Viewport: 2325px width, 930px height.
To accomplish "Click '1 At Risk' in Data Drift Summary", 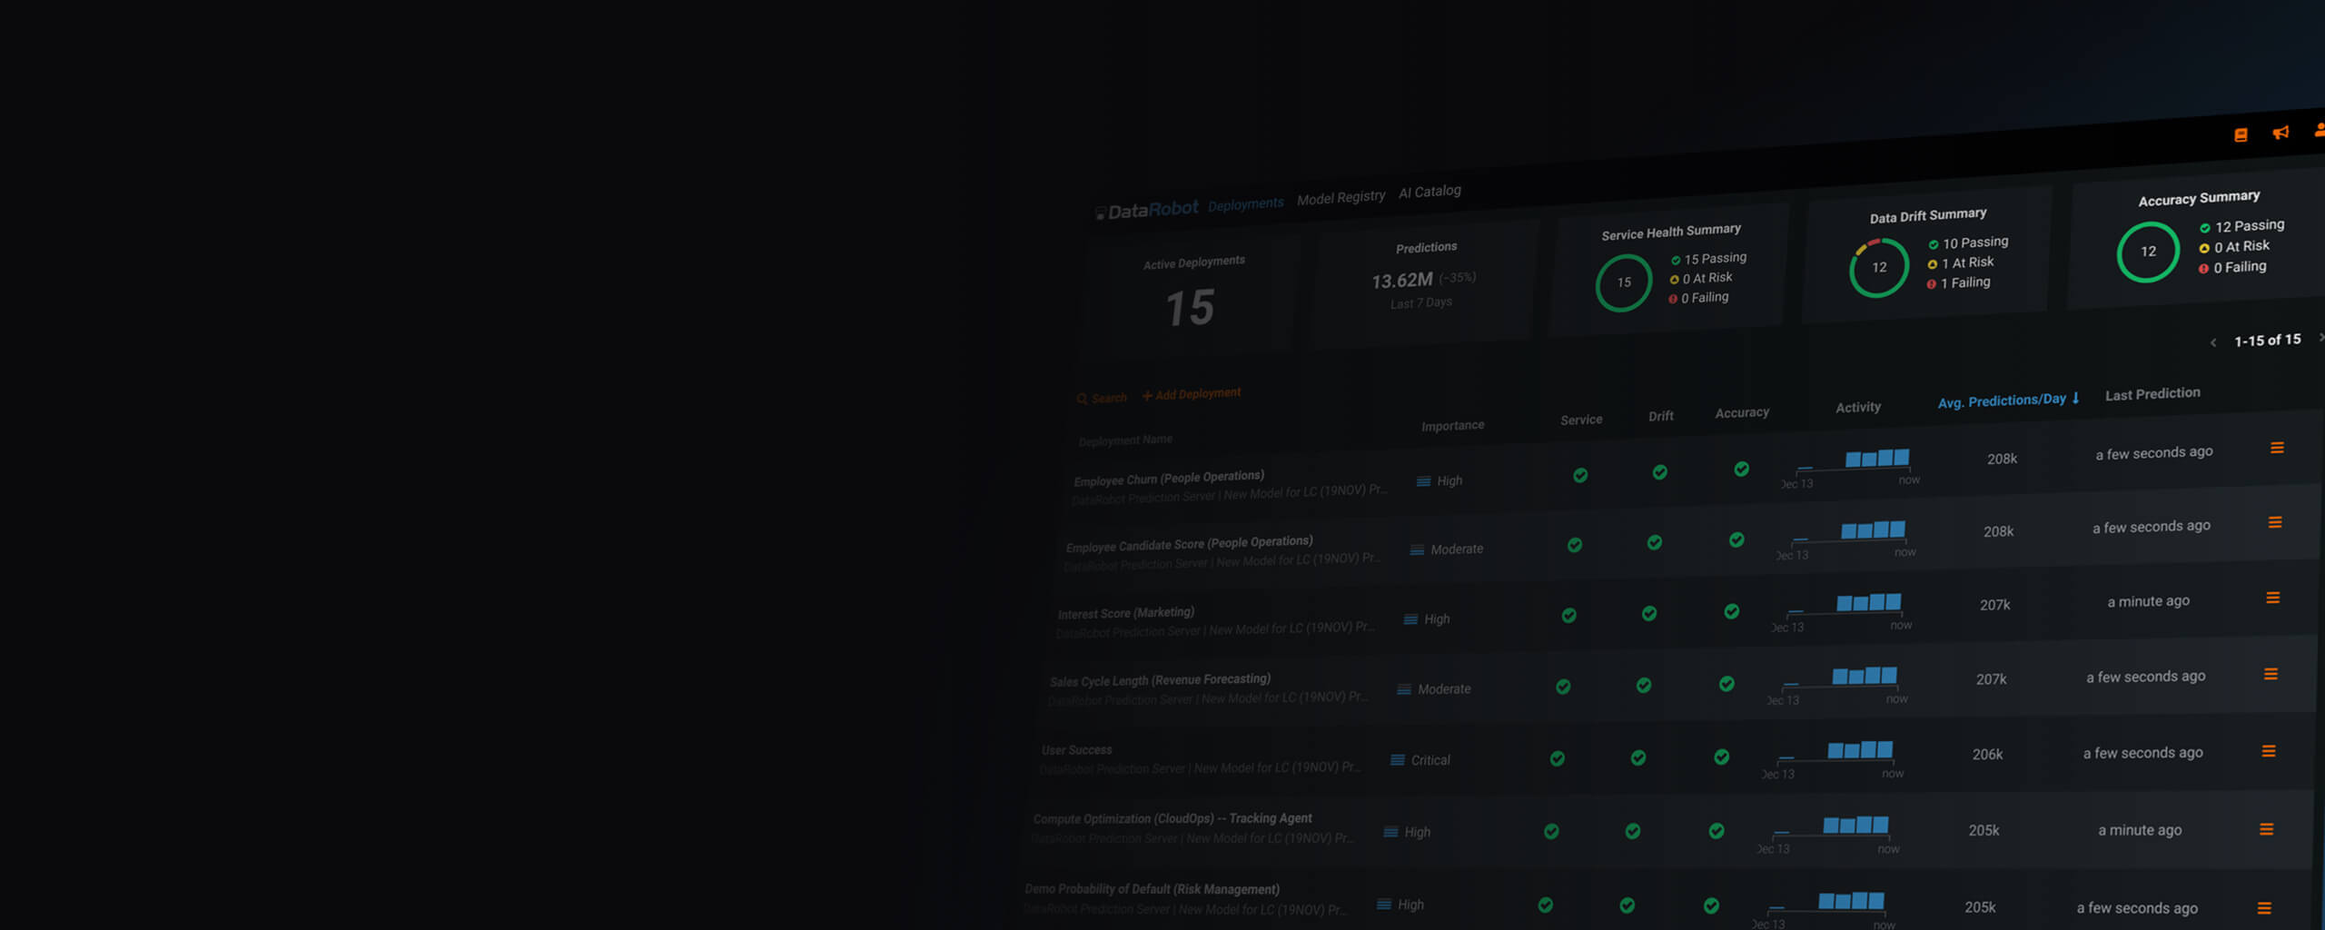I will pyautogui.click(x=1961, y=263).
